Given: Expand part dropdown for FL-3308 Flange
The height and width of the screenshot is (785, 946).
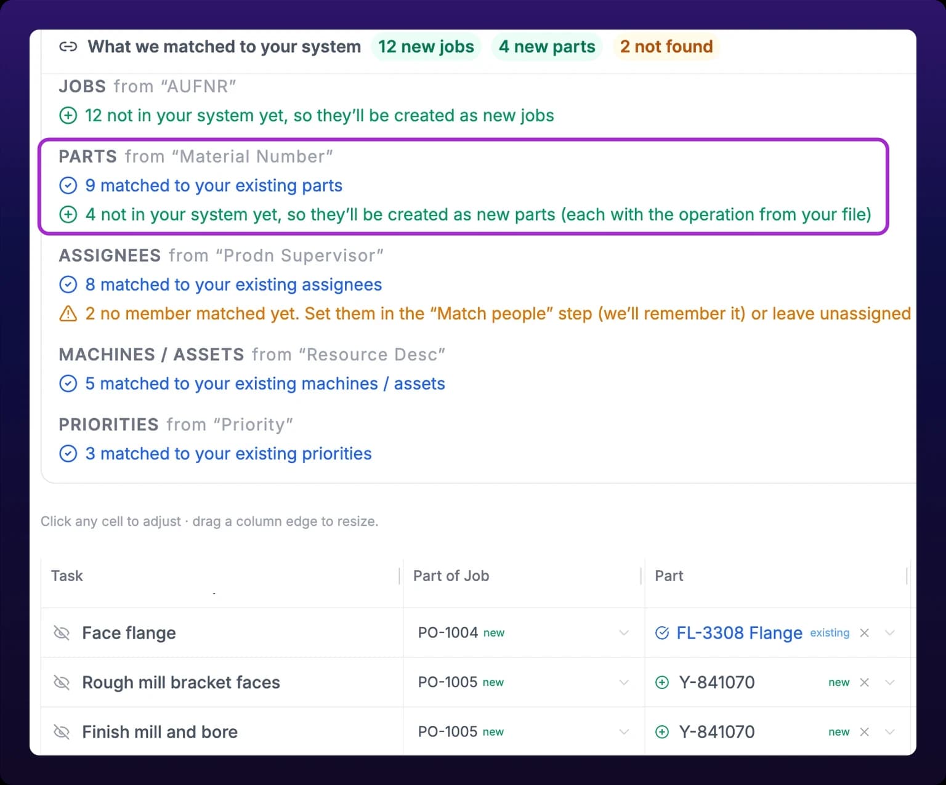Looking at the screenshot, I should click(890, 633).
